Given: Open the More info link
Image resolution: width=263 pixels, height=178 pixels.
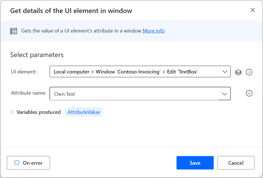Looking at the screenshot, I should click(154, 31).
